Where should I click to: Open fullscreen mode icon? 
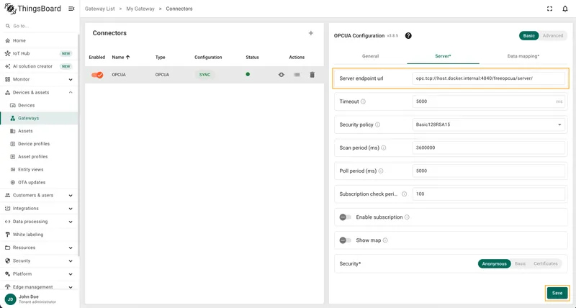point(549,9)
